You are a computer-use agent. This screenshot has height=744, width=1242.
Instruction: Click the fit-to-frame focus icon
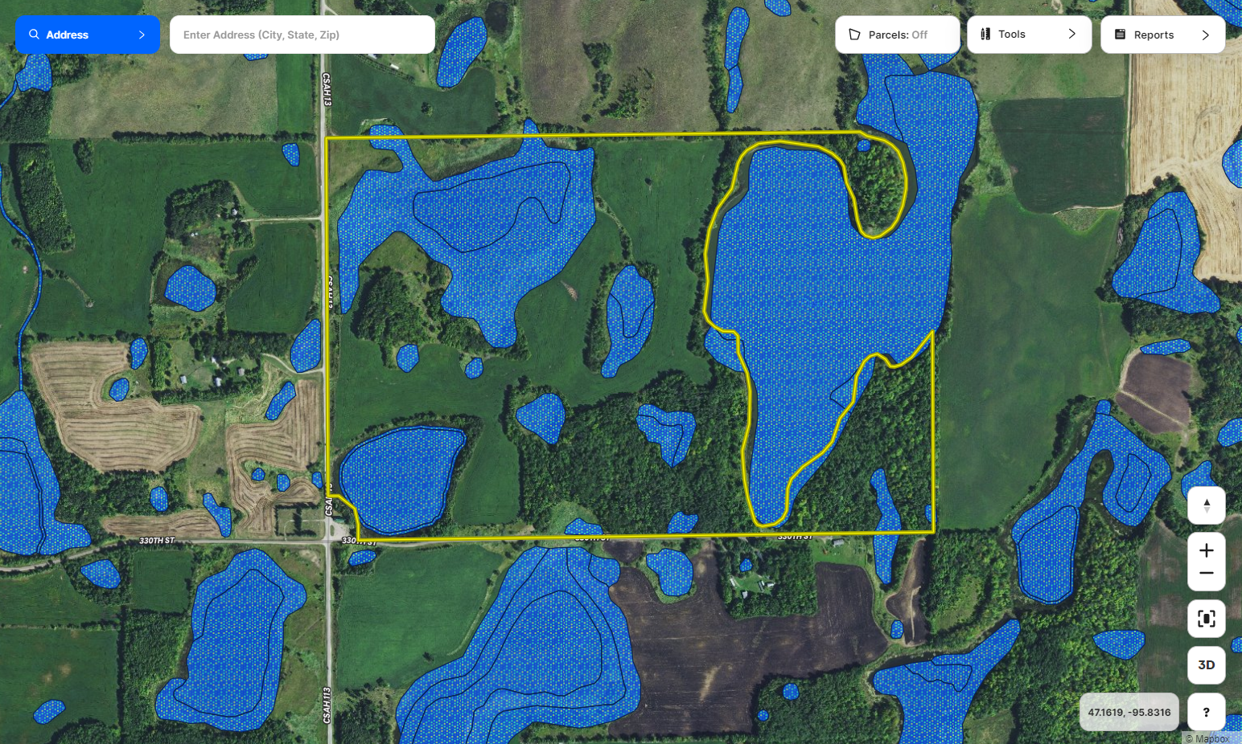point(1206,619)
